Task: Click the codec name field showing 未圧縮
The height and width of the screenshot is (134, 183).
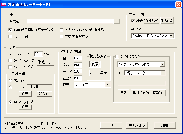Action: [39, 87]
